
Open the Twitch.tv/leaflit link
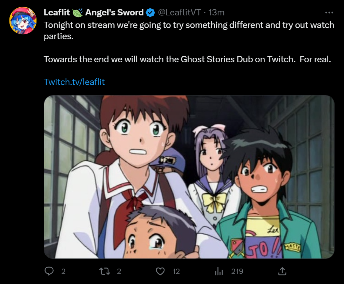74,82
